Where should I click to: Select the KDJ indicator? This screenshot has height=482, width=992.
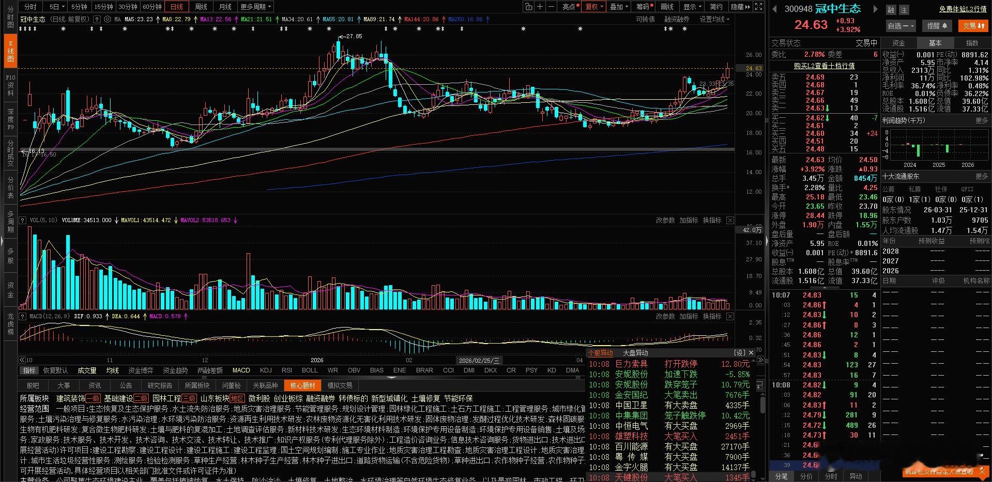[266, 370]
